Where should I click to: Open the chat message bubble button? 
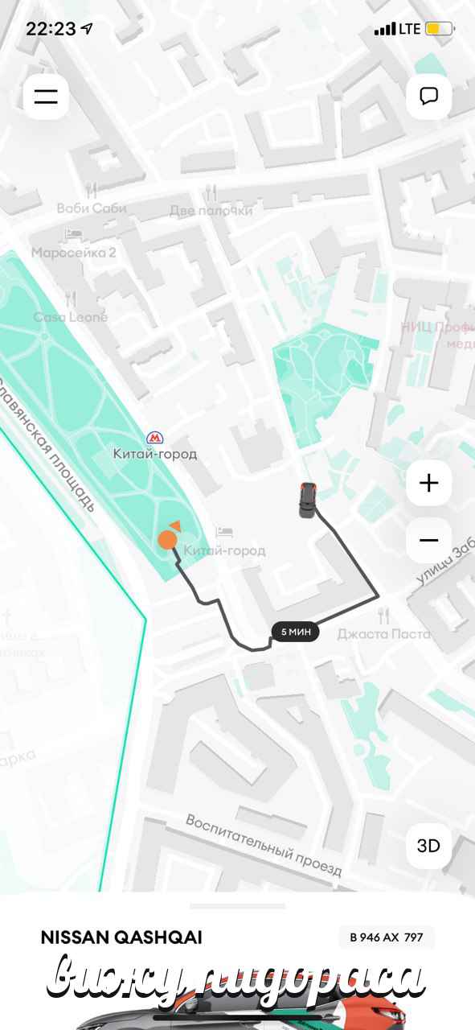[429, 97]
